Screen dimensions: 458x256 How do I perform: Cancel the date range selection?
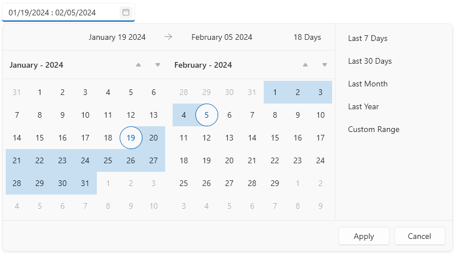point(419,236)
